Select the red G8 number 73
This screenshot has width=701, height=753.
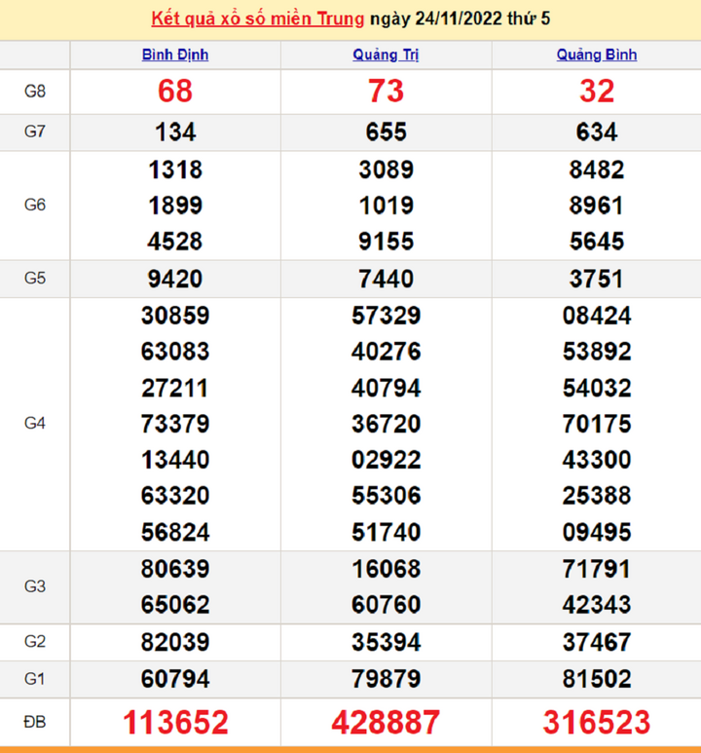(x=386, y=92)
